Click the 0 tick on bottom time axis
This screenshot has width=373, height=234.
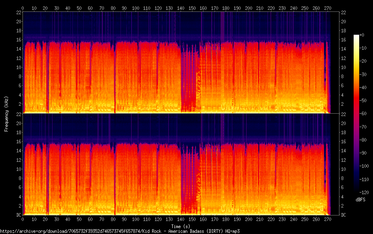tap(23, 219)
